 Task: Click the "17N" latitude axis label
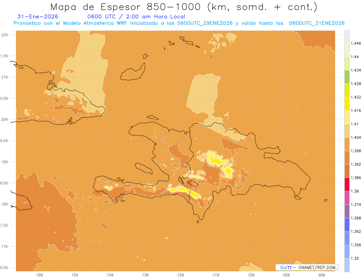click(x=5, y=246)
